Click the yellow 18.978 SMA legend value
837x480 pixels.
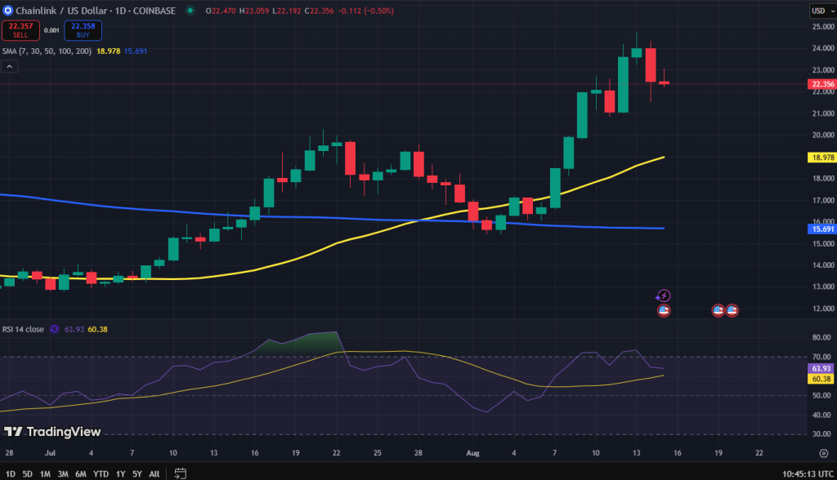109,51
